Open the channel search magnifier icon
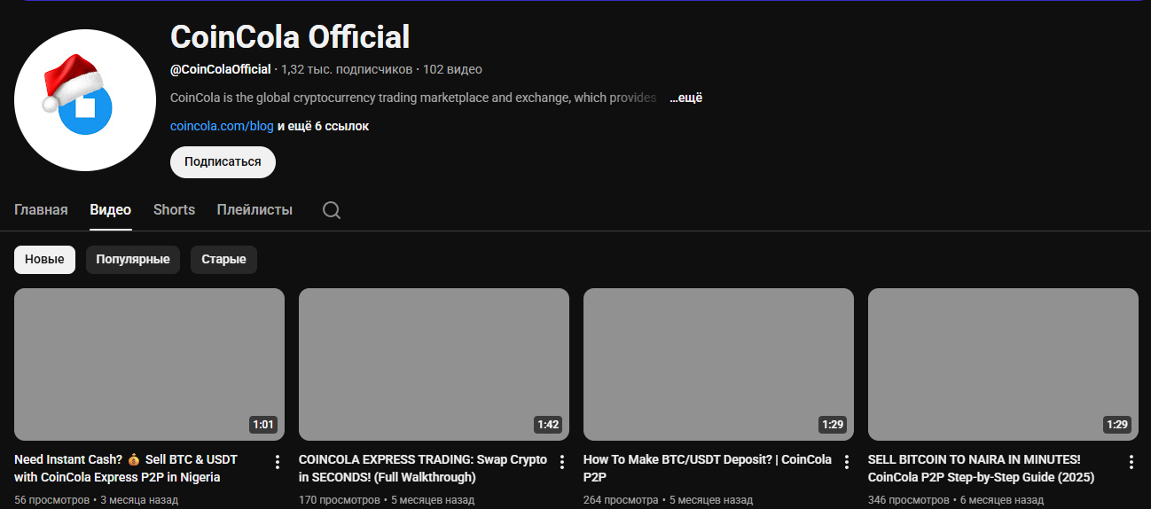 click(332, 210)
